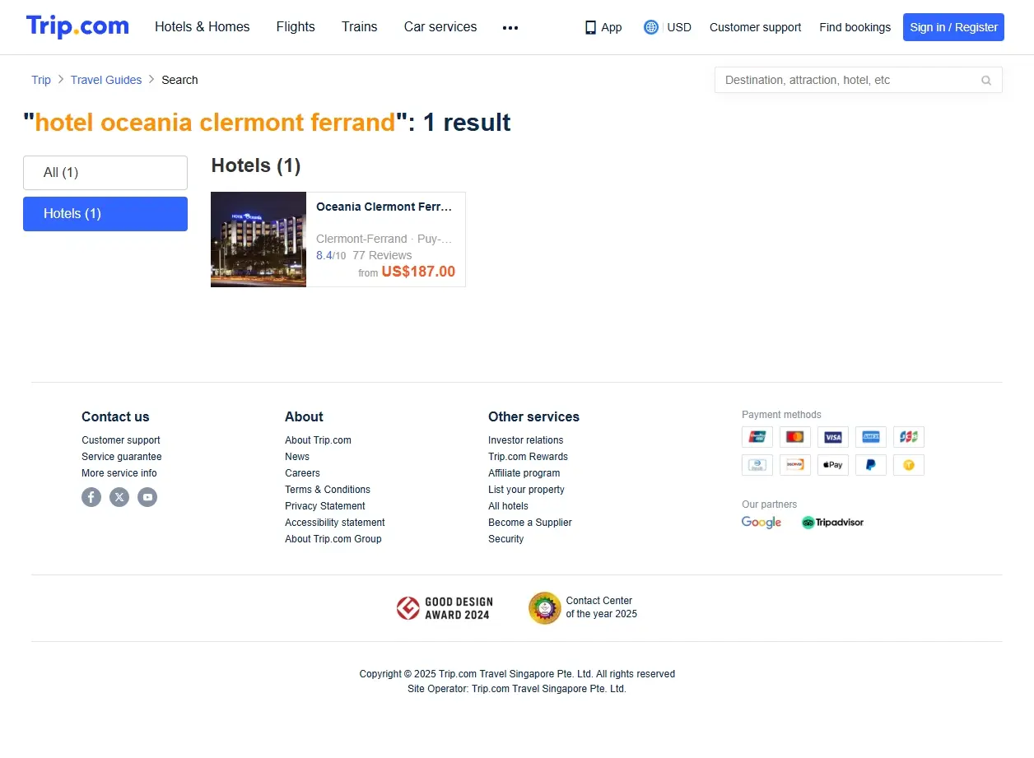Click the US$187.00 price

point(418,272)
